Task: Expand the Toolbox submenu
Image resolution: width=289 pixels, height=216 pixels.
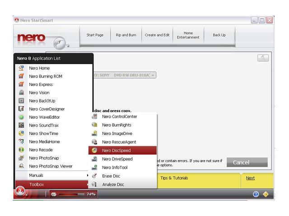Action: pos(52,184)
